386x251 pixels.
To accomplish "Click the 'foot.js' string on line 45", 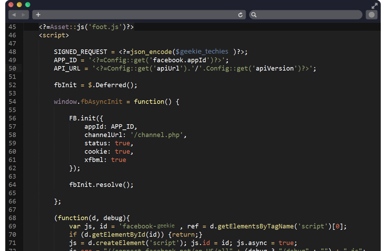I will pyautogui.click(x=105, y=27).
